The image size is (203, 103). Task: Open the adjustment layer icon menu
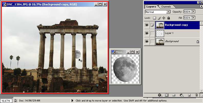point(181,95)
